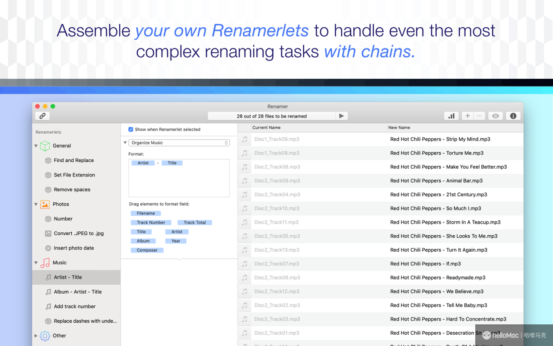Image resolution: width=553 pixels, height=346 pixels.
Task: Click the music file icon for Disc2_Track04.mp3
Action: coord(245,195)
